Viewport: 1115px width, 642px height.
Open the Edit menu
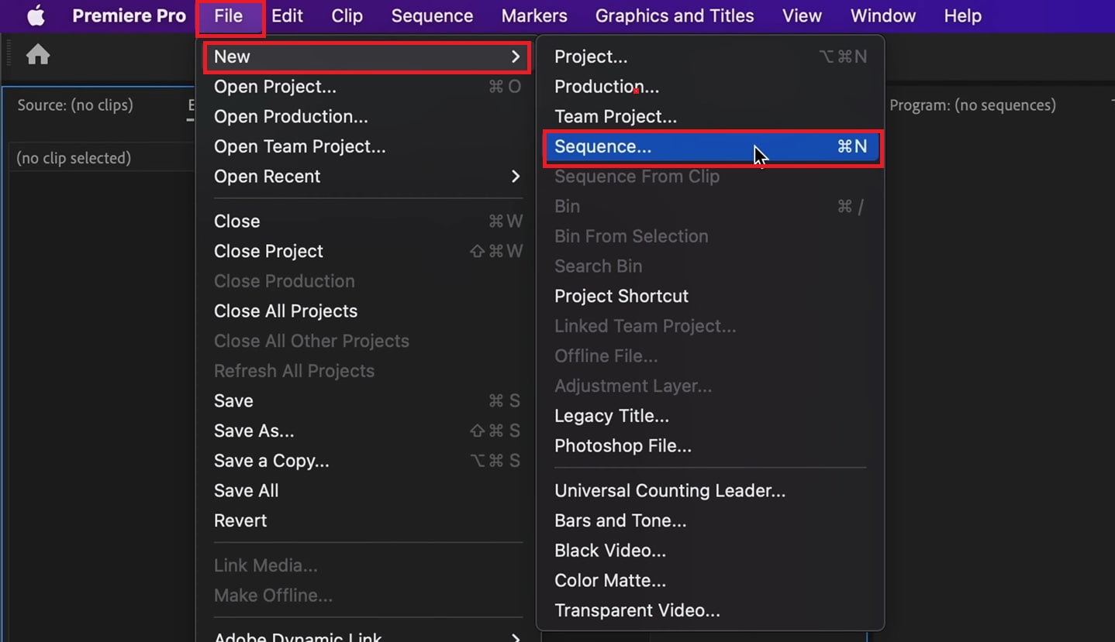click(287, 16)
